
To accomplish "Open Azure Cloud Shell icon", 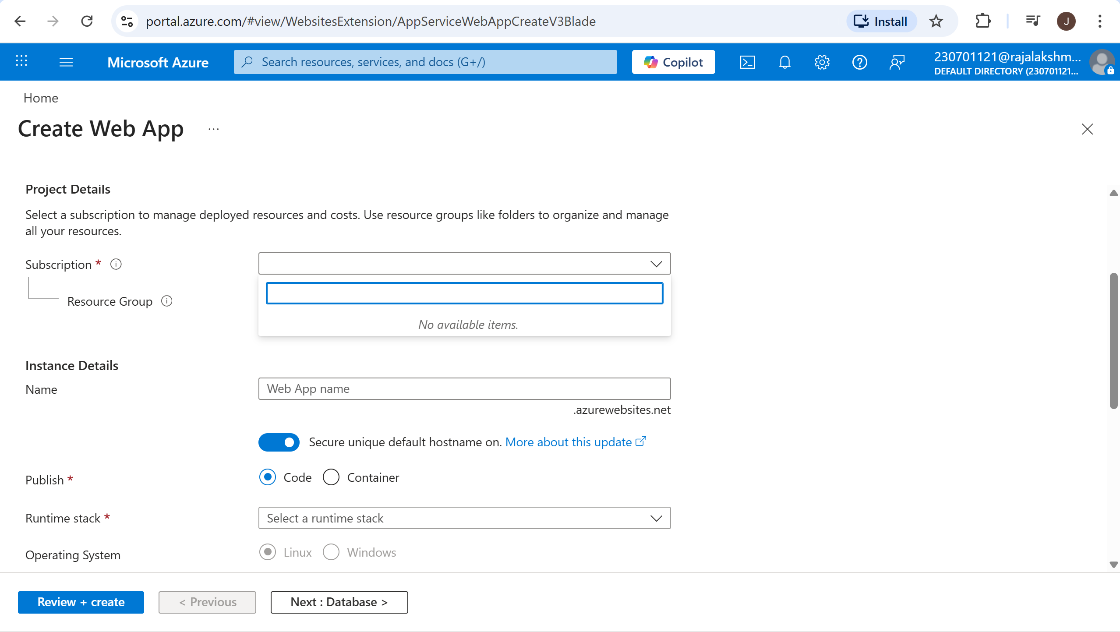I will [747, 62].
